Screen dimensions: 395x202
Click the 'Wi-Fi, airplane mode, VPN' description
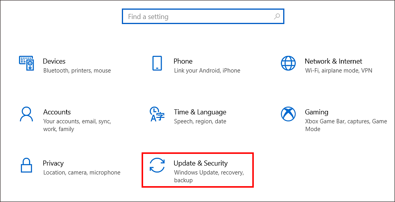tap(338, 71)
